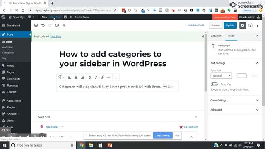Screen dimensions: 265x149
Task: Follow View Post link in notice
Action: tap(55, 36)
